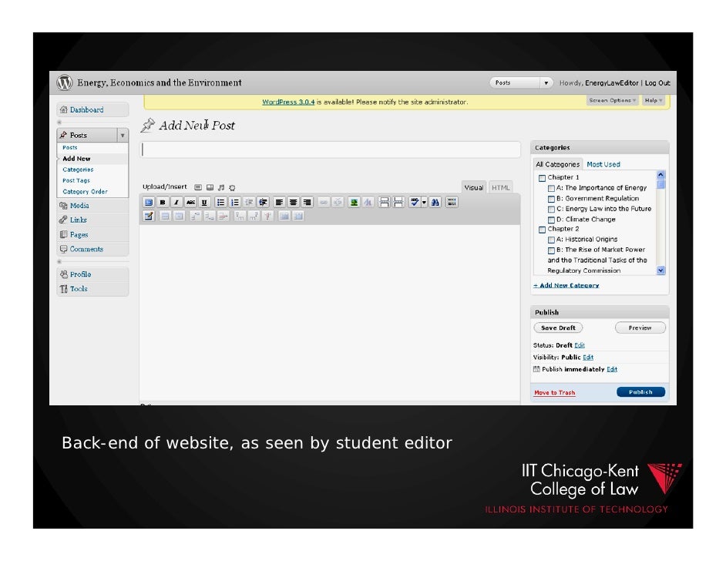Click Add New Category link
726x561 pixels.
[x=566, y=286]
